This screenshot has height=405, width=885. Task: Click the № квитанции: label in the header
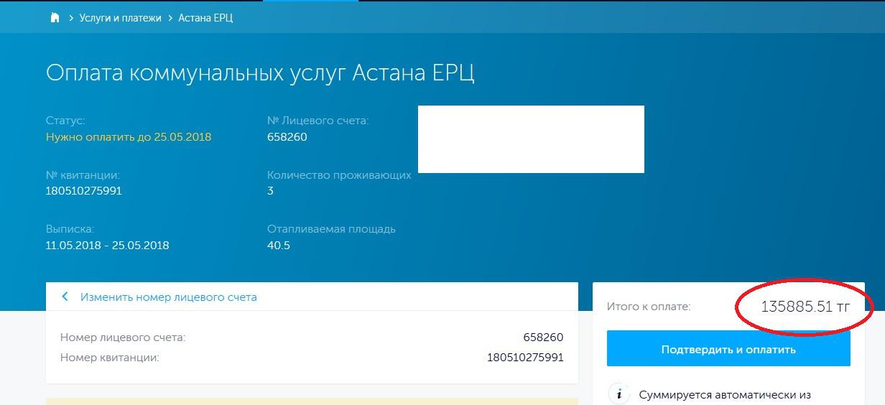(x=83, y=175)
